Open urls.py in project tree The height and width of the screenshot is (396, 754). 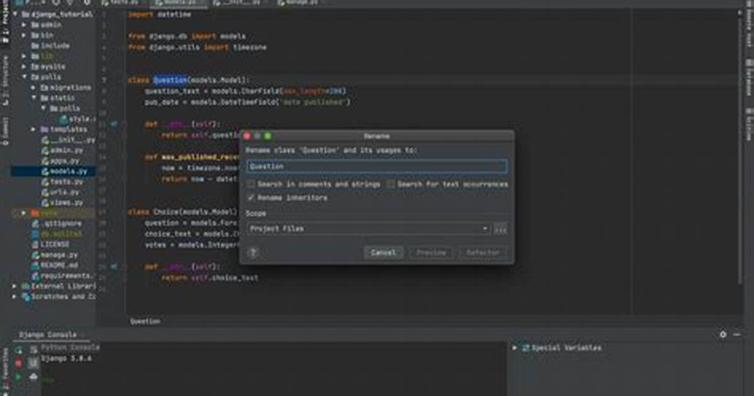[60, 192]
